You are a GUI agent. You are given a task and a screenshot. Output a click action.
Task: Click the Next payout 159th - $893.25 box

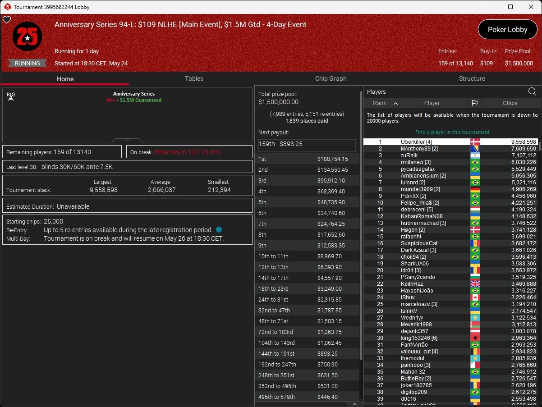click(x=307, y=145)
